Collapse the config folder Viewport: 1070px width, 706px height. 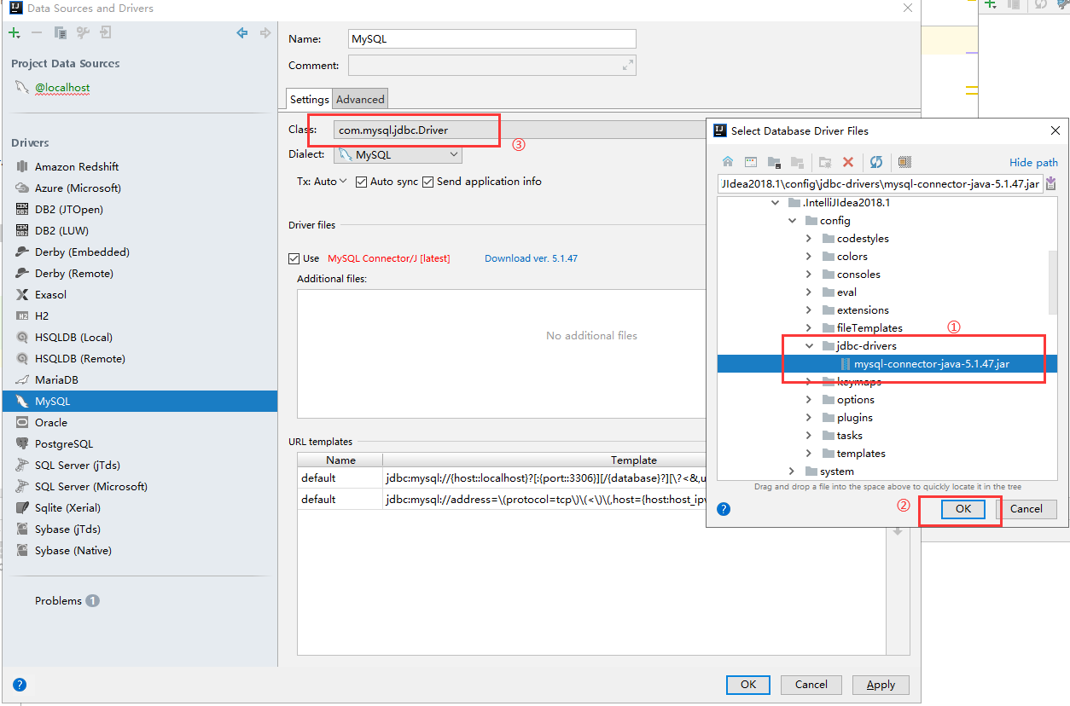pos(792,221)
